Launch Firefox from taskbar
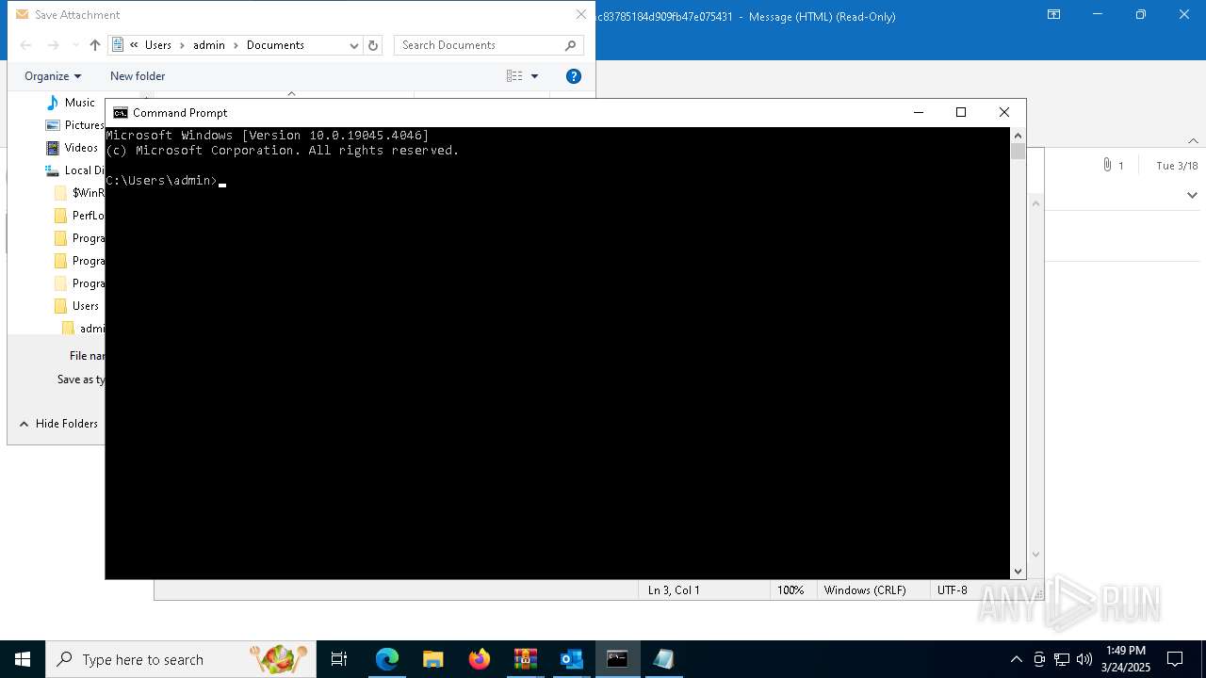The height and width of the screenshot is (678, 1206). click(480, 659)
